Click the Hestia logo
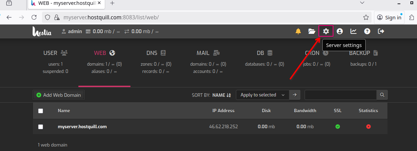This screenshot has width=417, height=151. [x=42, y=31]
